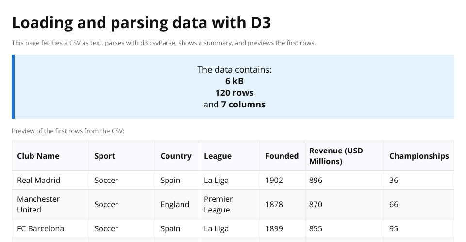This screenshot has height=242, width=466.
Task: Select the England country cell
Action: click(175, 204)
